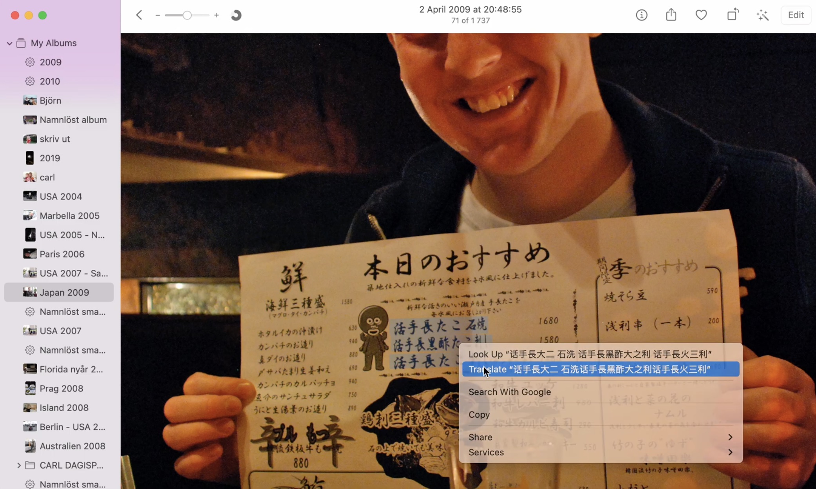Select the carl album

(59, 177)
